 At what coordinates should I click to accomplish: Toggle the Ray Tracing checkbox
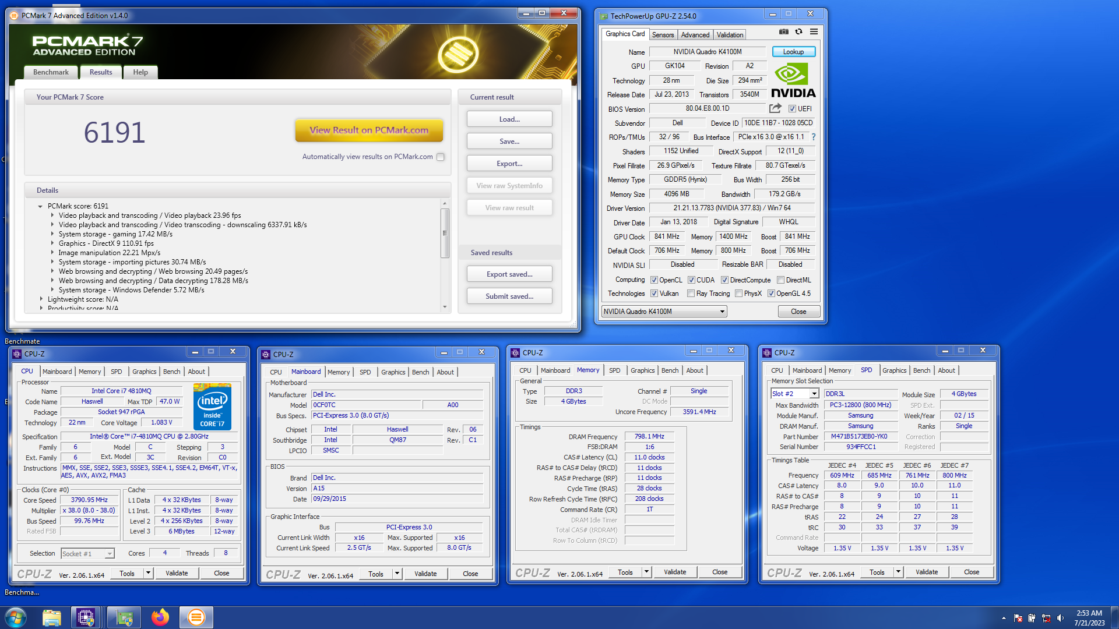[691, 294]
